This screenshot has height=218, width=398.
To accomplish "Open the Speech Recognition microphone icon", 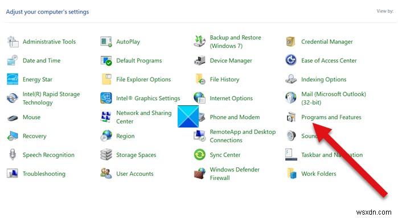I will click(x=13, y=155).
